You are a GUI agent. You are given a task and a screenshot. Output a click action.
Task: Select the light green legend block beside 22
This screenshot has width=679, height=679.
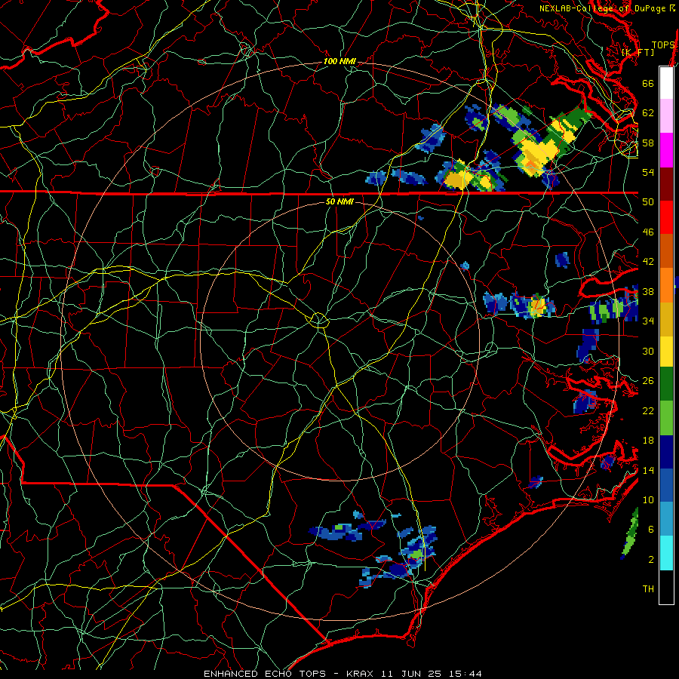(x=666, y=418)
